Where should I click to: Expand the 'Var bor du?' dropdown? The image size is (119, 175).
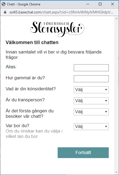point(91,127)
